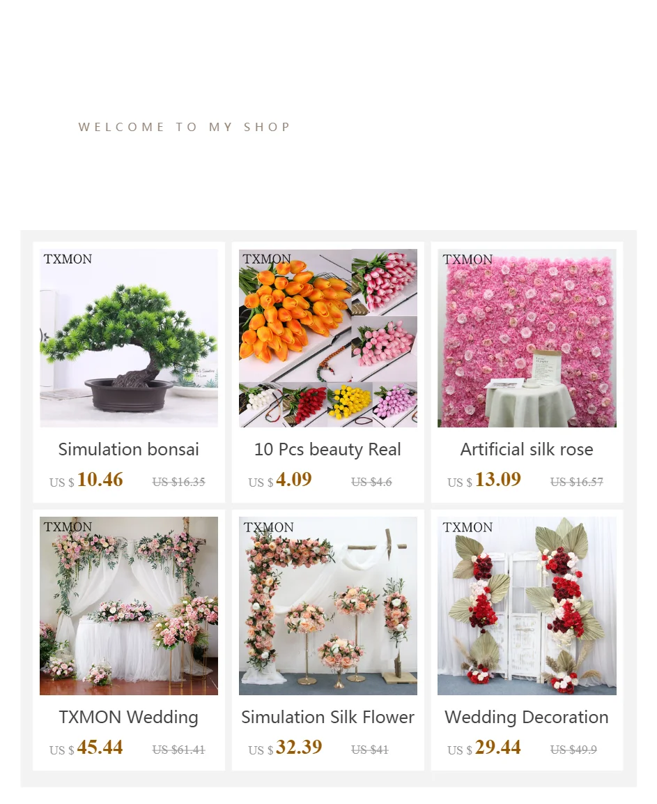
Task: Click the crossed-out US $61.41 price
Action: click(178, 750)
